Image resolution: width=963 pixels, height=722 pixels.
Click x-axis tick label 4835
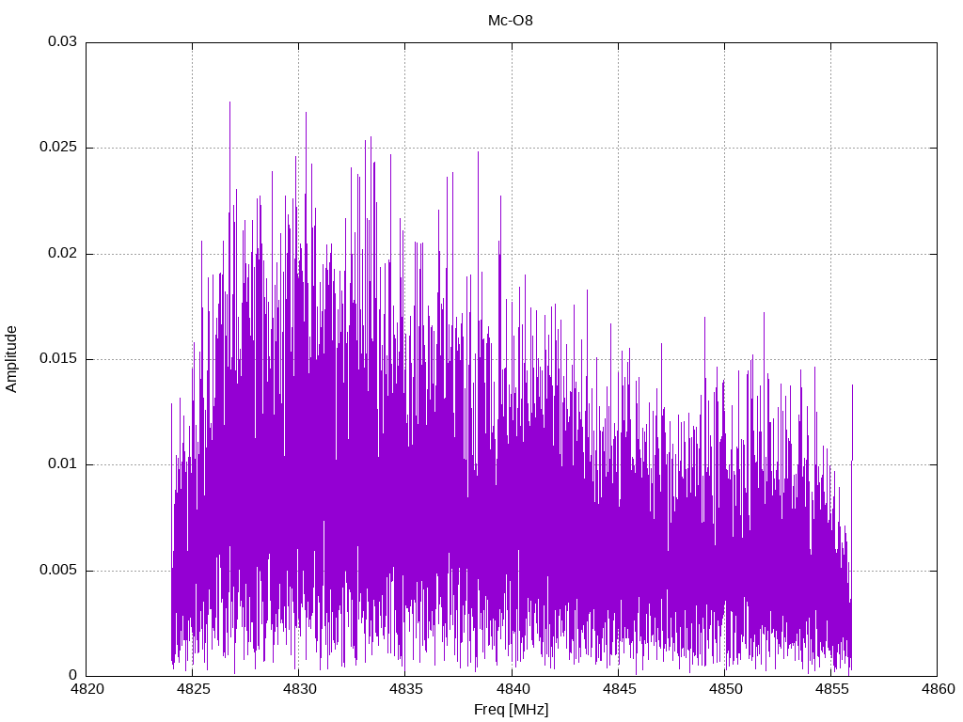405,689
